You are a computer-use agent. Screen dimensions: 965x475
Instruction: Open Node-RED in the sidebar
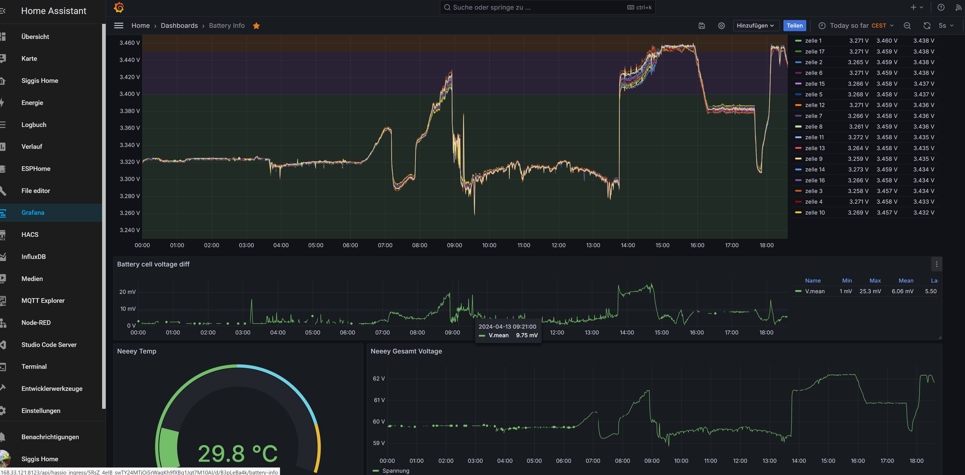pos(36,323)
